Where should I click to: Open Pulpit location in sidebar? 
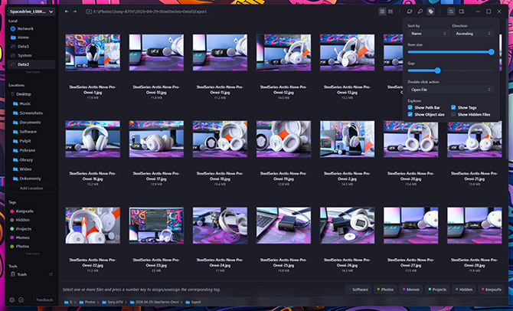[31, 141]
